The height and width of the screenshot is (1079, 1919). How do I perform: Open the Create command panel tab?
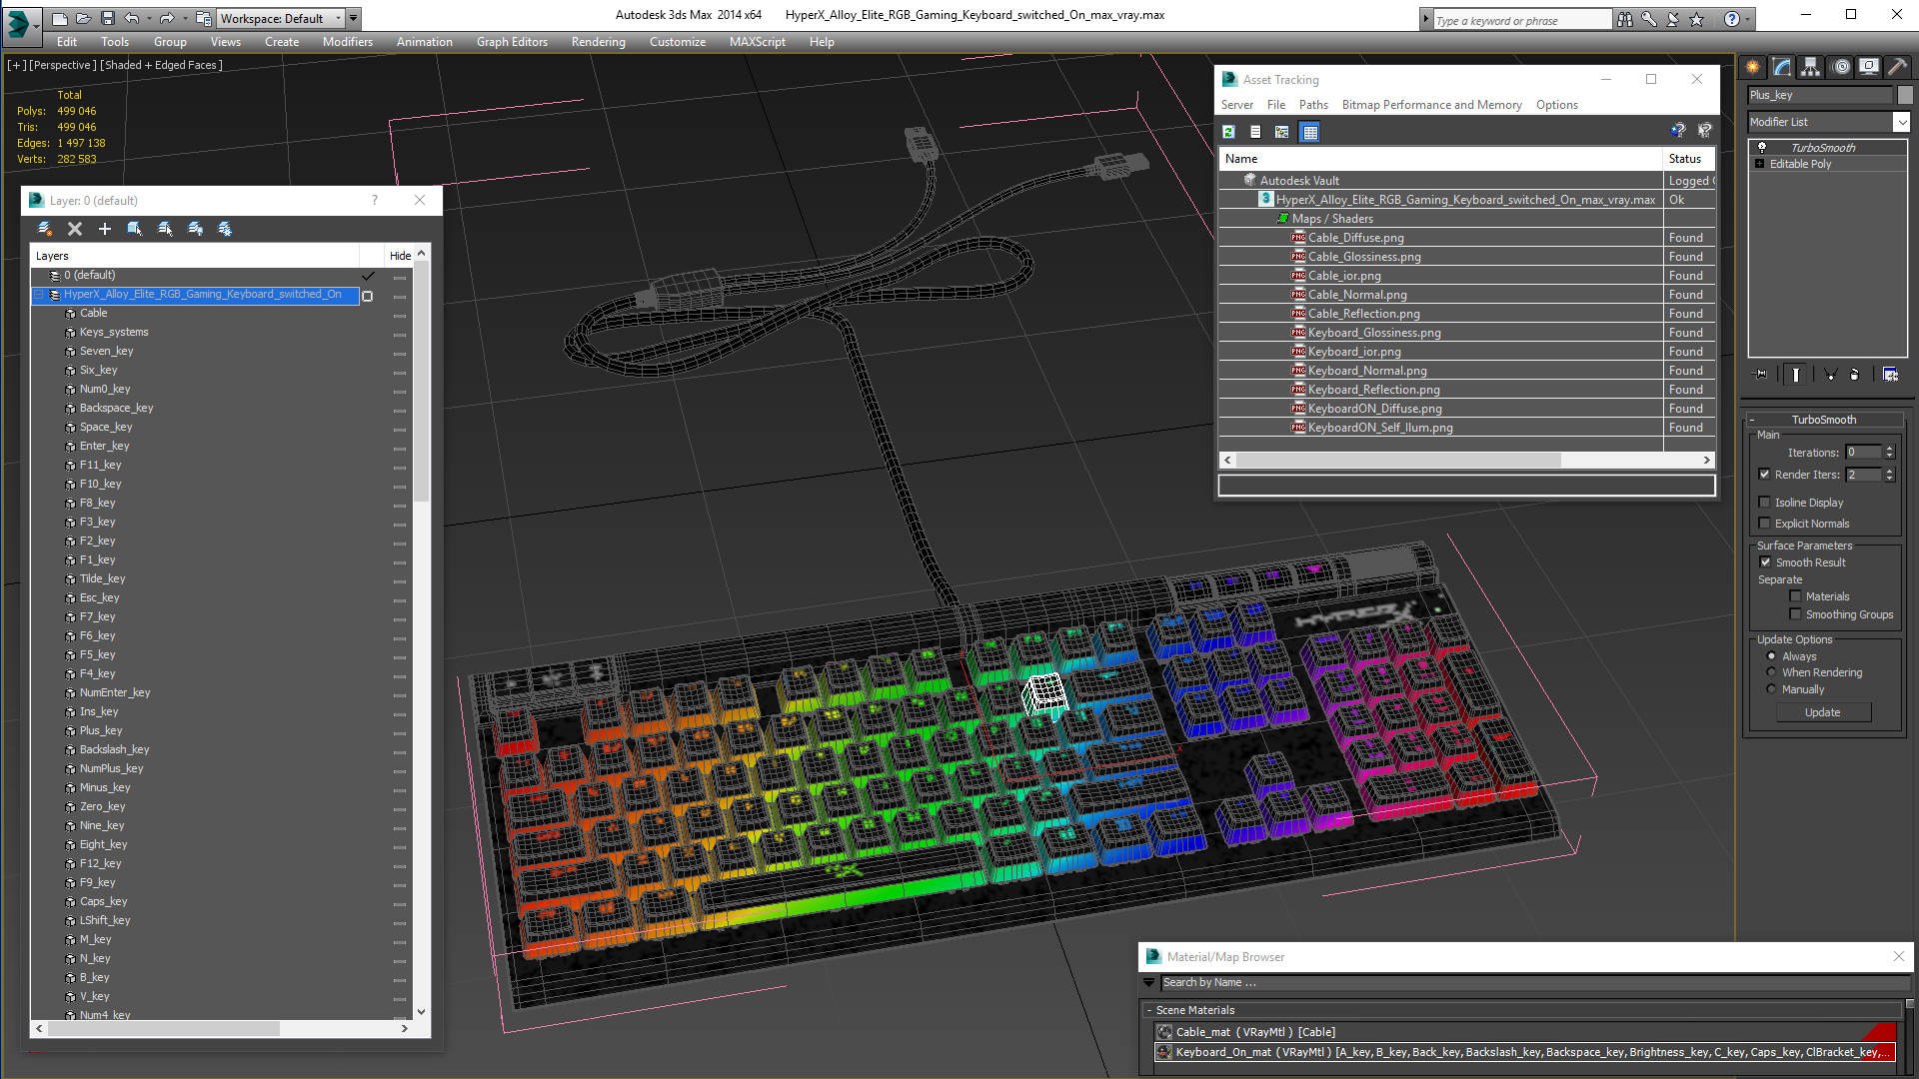point(1753,67)
